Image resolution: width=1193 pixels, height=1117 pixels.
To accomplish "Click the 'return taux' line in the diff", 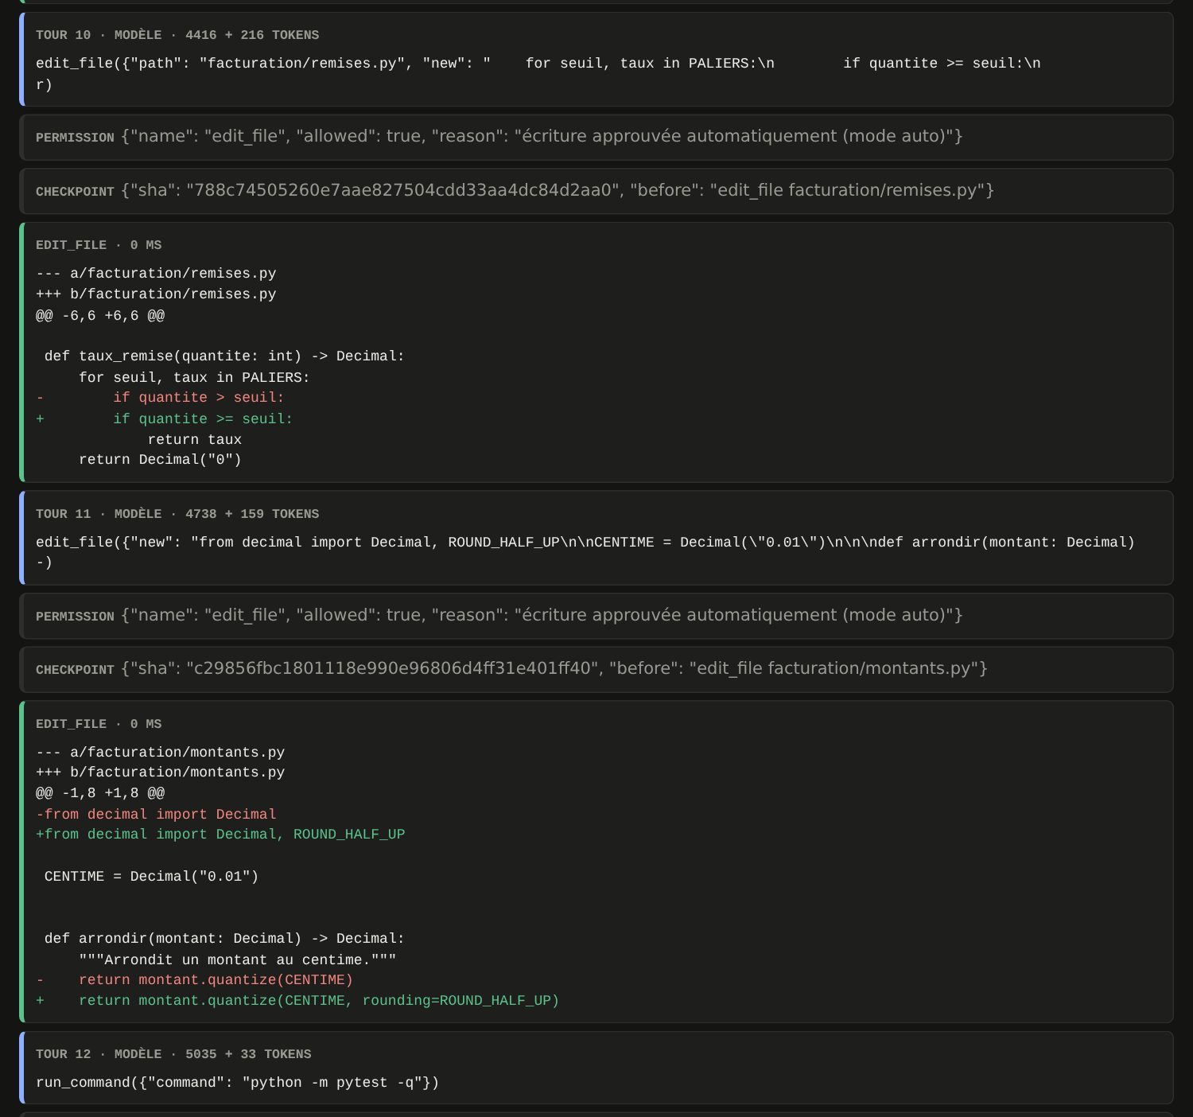I will 195,440.
